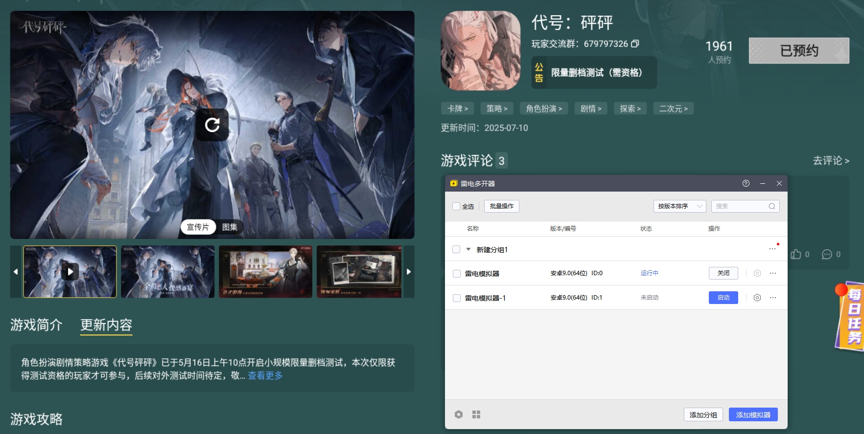Click the 游戏攻略 section heading
The width and height of the screenshot is (864, 434).
click(36, 419)
